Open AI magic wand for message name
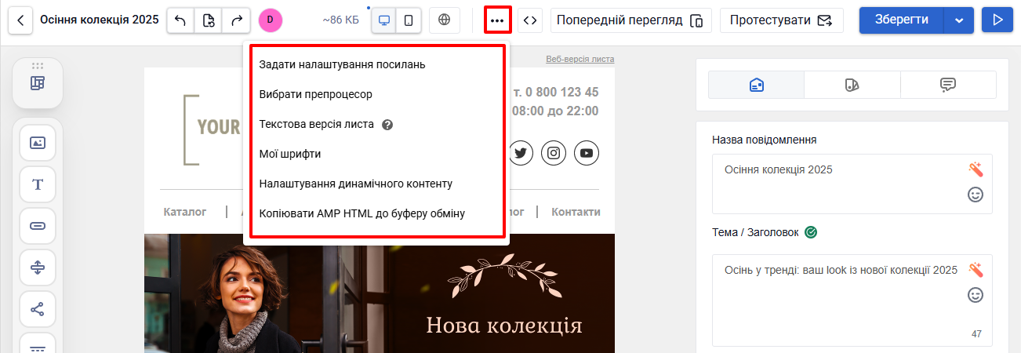Viewport: 1021px width, 353px height. 976,169
